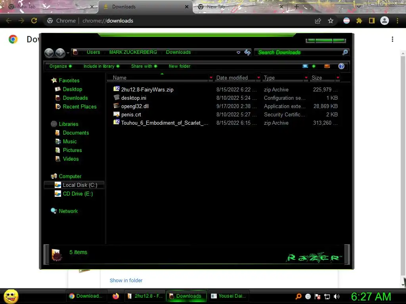
Task: Click the magnifier icon in Search Downloads
Action: [345, 53]
